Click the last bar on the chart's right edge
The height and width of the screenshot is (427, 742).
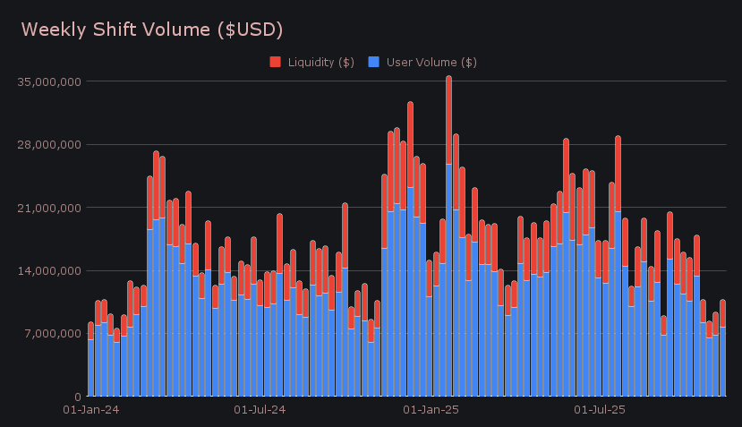click(x=722, y=348)
